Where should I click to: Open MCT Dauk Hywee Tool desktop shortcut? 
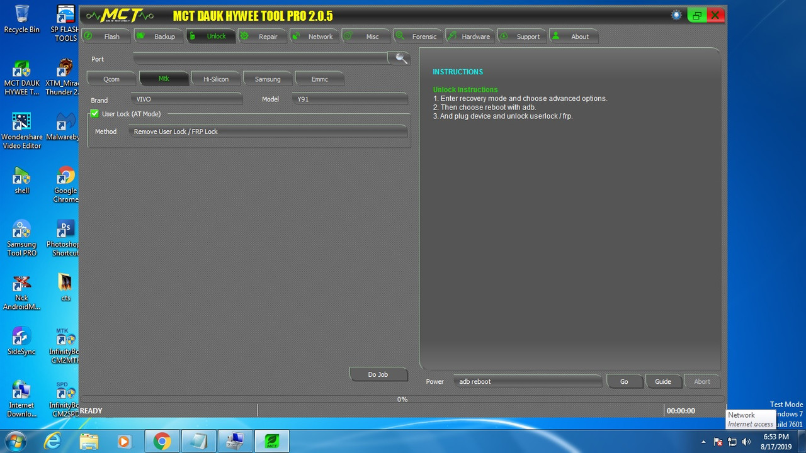21,77
